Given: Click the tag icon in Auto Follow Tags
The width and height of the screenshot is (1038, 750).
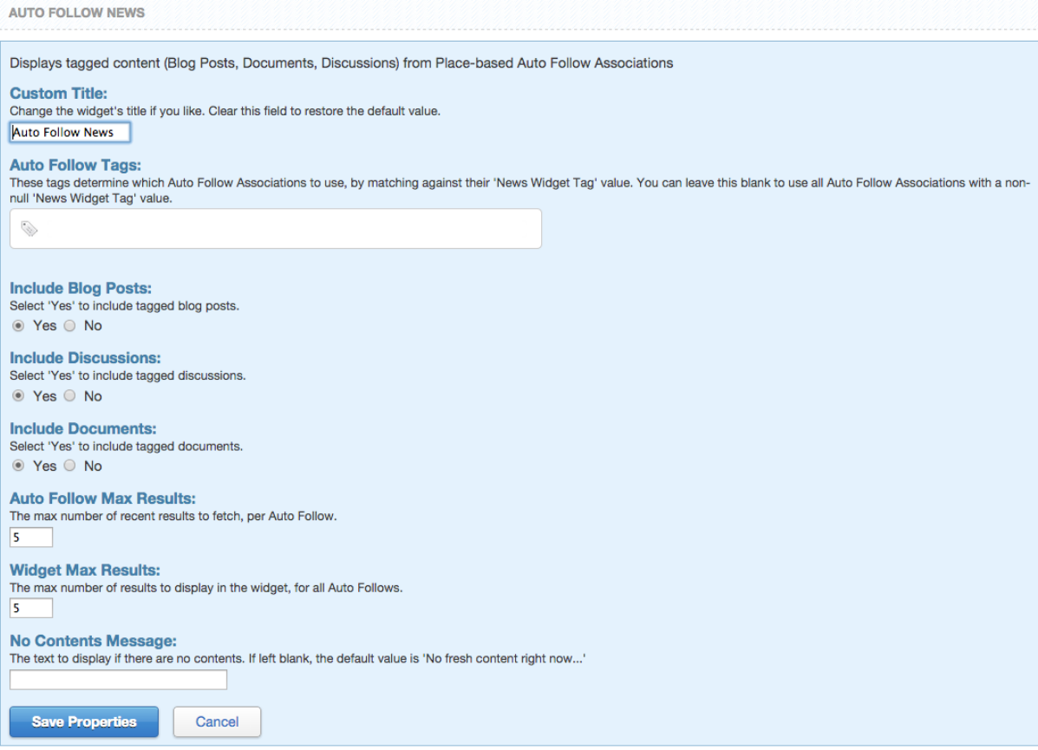Looking at the screenshot, I should tap(29, 229).
